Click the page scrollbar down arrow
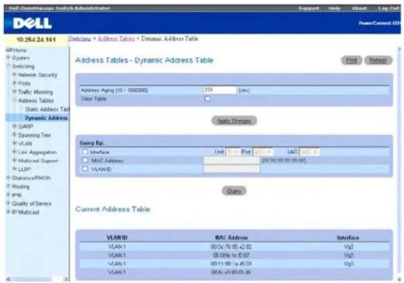The image size is (404, 283). point(399,279)
